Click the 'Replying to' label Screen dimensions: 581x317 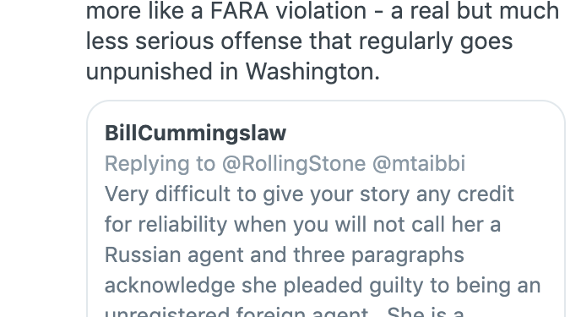pos(160,163)
